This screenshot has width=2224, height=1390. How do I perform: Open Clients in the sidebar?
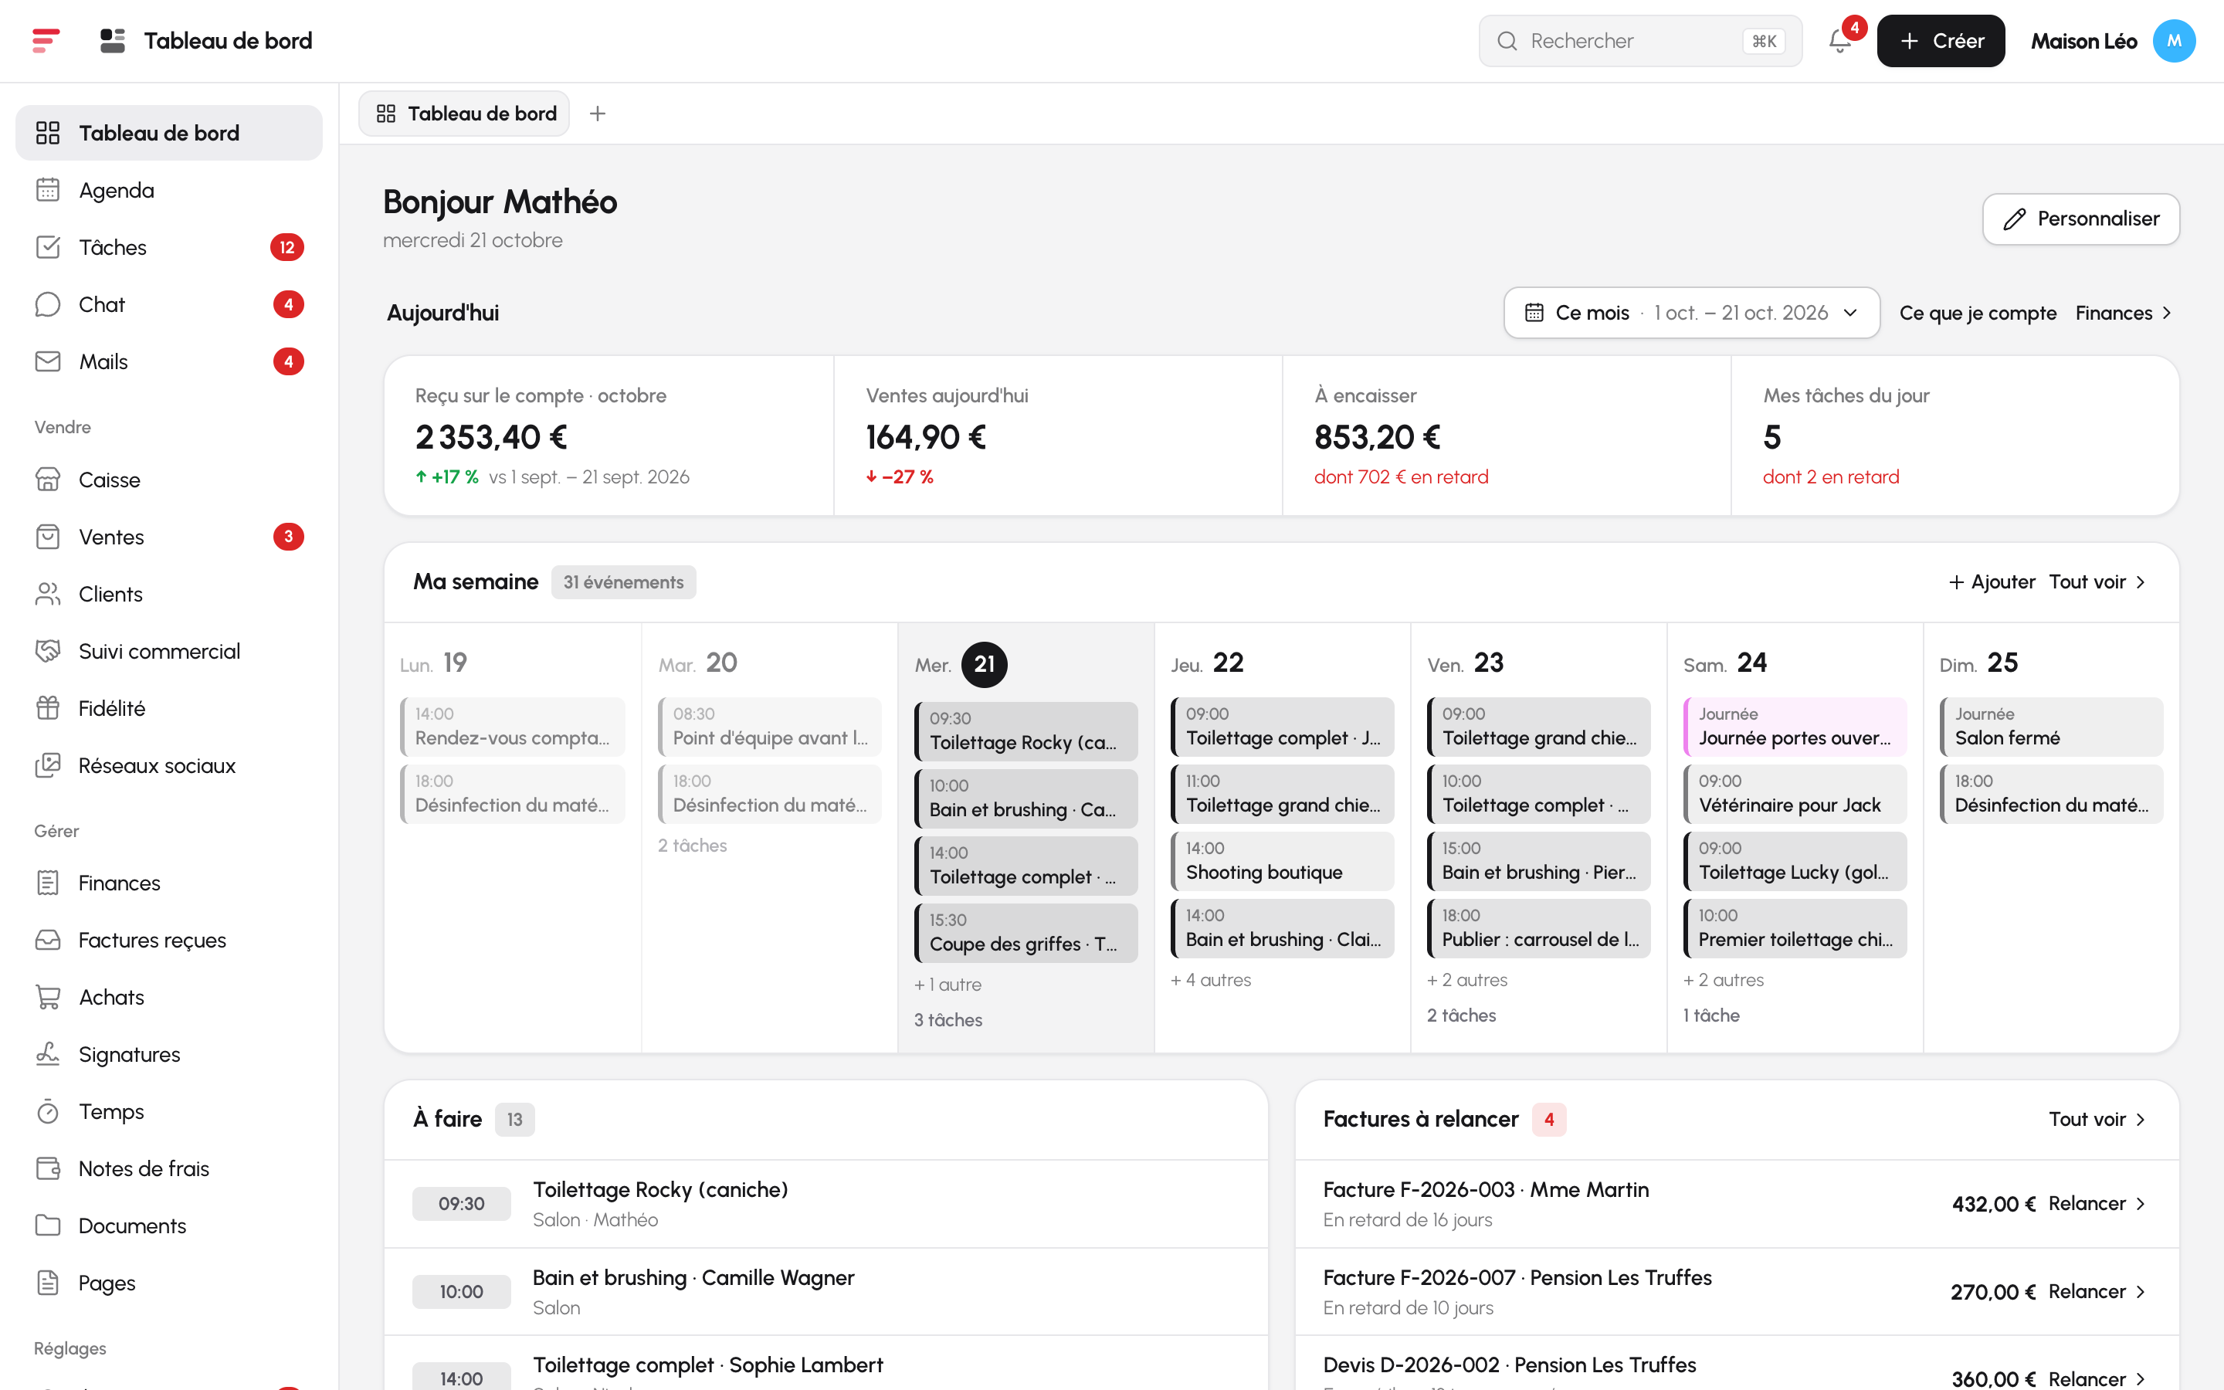[169, 594]
